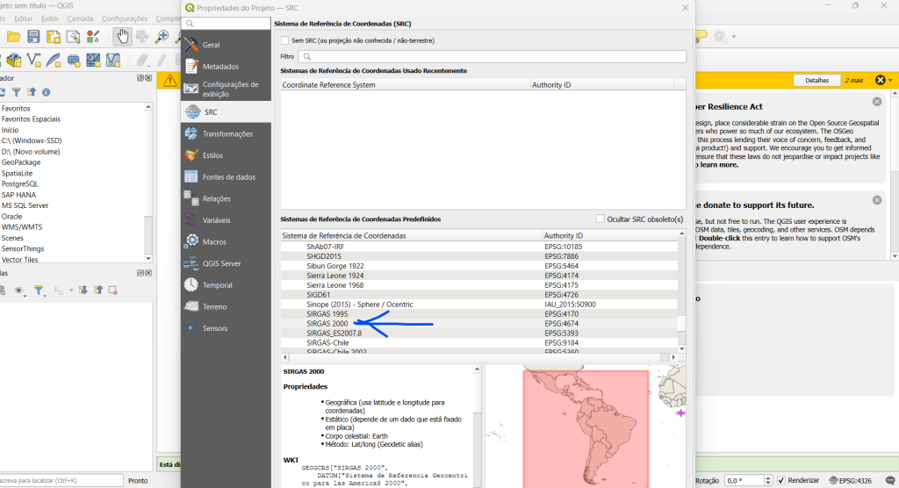Viewport: 899px width, 488px height.
Task: Open dropdown next to run feature action
Action: click(734, 37)
